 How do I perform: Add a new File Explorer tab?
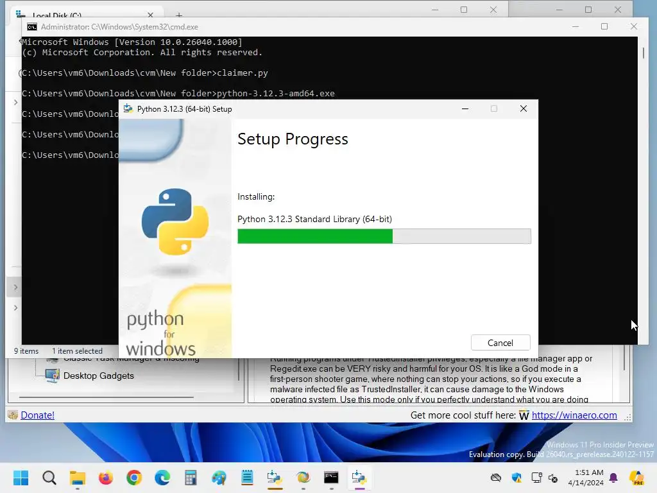pos(179,15)
